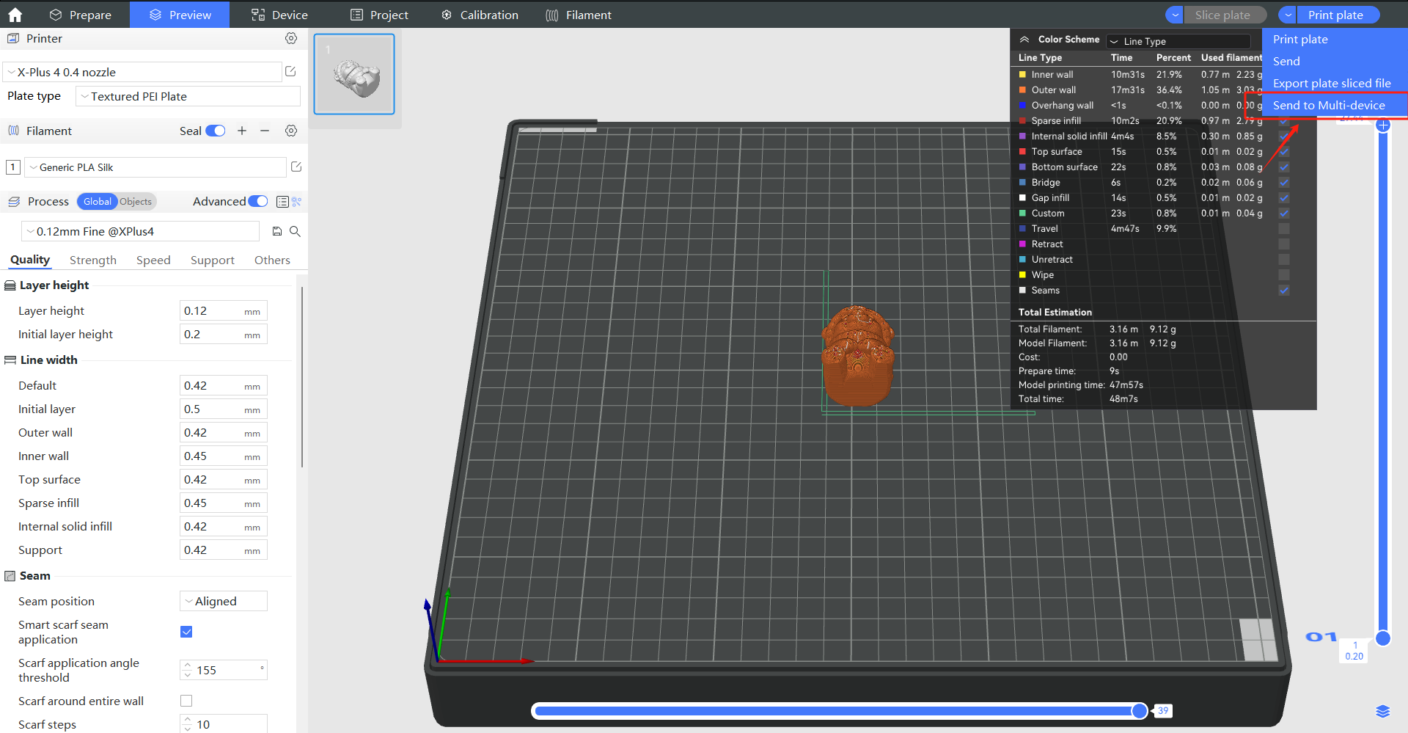Collapse the Color Scheme legend panel
This screenshot has height=733, width=1408.
click(1024, 40)
